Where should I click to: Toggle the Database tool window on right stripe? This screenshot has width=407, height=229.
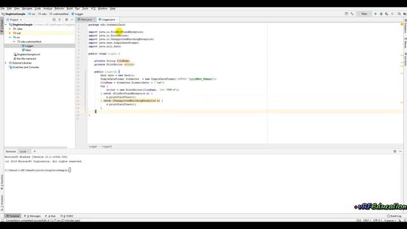point(405,26)
